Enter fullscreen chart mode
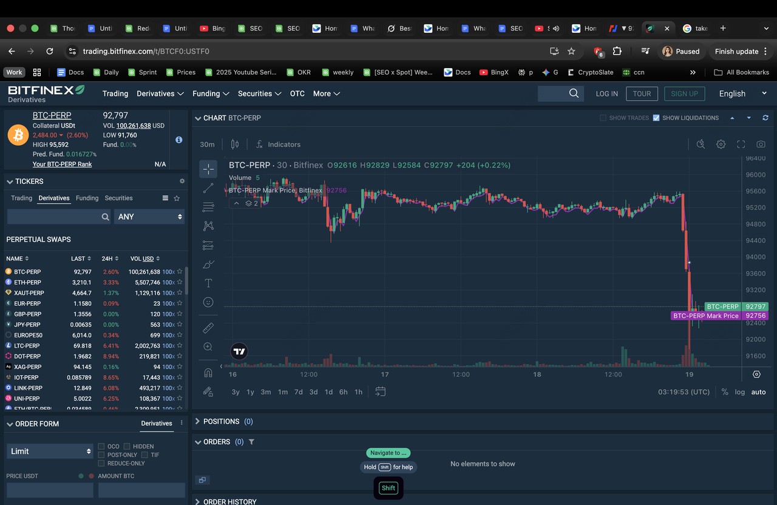 pos(741,144)
